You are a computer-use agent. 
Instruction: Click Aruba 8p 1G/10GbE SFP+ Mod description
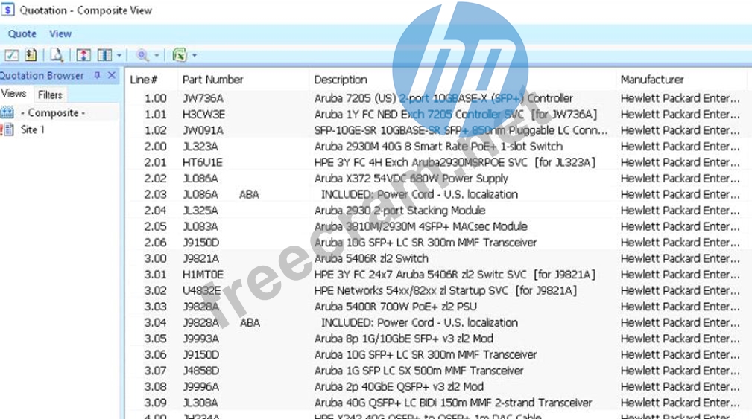click(x=403, y=339)
